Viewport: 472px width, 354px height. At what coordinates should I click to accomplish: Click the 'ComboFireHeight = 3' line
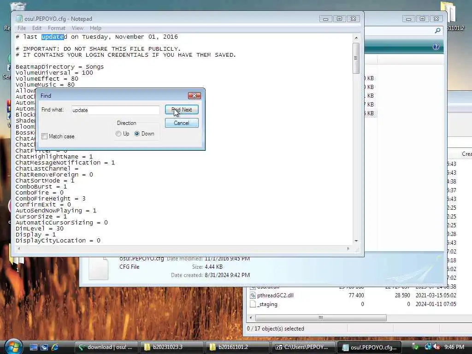tap(51, 199)
